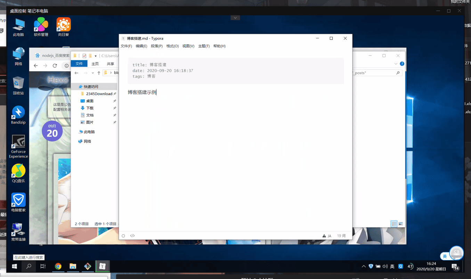Viewport: 471px width, 279px height.
Task: Select the QQ音乐 desktop icon
Action: pos(18,173)
